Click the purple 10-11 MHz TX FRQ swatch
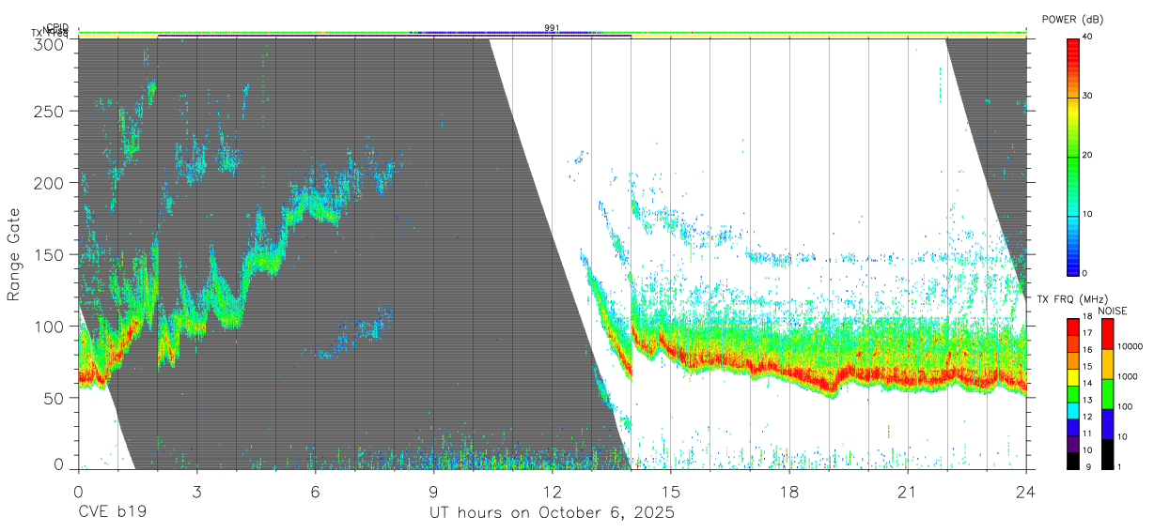 pyautogui.click(x=1073, y=444)
